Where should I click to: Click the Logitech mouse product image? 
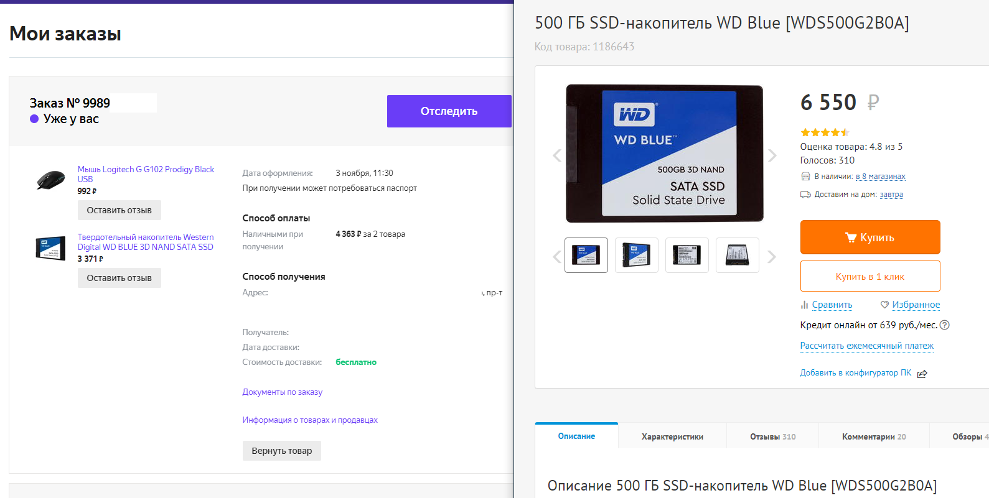pos(51,180)
